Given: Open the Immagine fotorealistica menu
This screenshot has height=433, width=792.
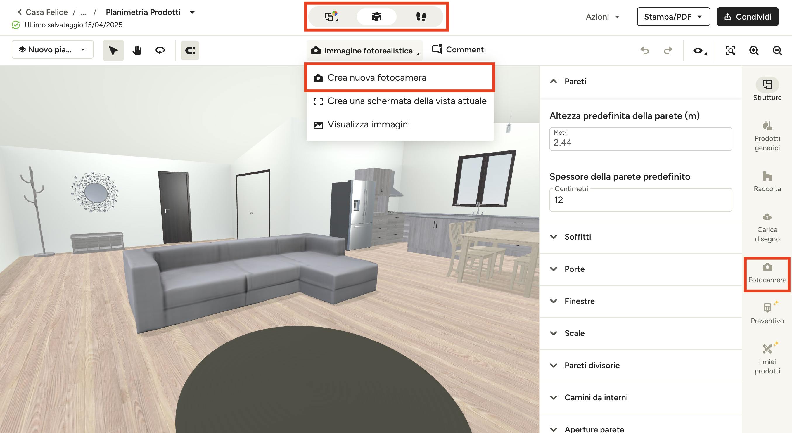Looking at the screenshot, I should 365,50.
